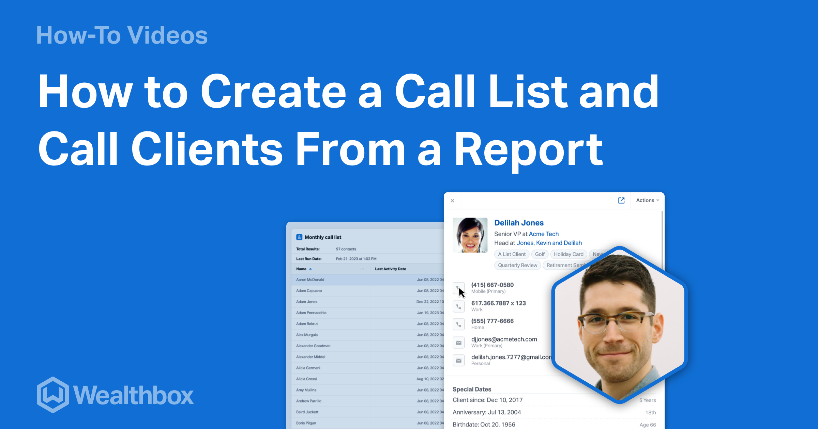Click the phone icon next to (415) 667-0580
Image resolution: width=818 pixels, height=429 pixels.
[x=459, y=288]
